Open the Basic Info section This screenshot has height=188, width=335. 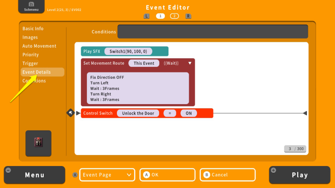point(33,28)
